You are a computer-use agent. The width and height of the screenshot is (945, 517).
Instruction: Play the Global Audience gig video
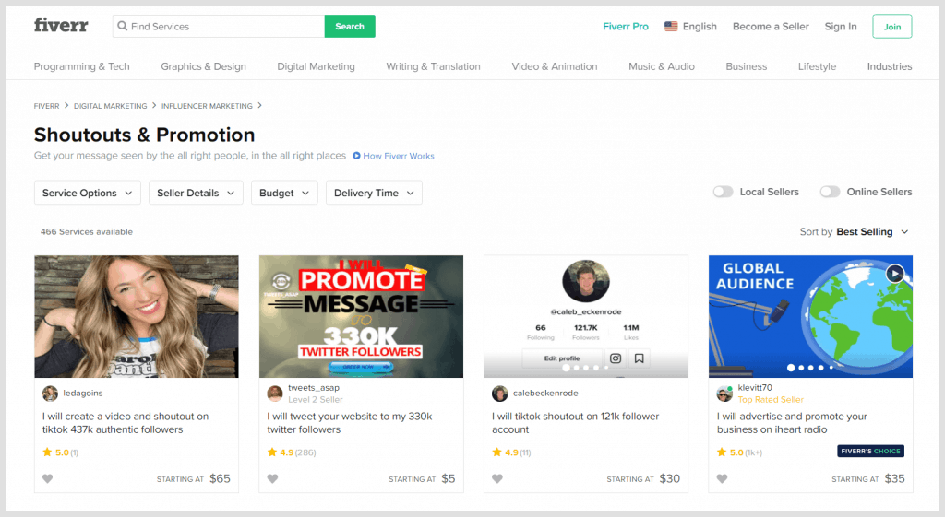pyautogui.click(x=895, y=274)
